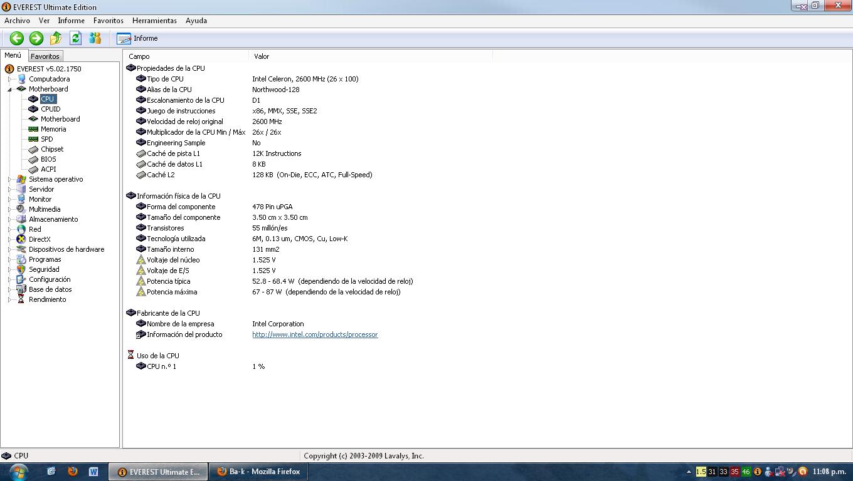Open the Favoritos menu in the menu bar
Viewport: 853px width, 481px height.
click(109, 21)
